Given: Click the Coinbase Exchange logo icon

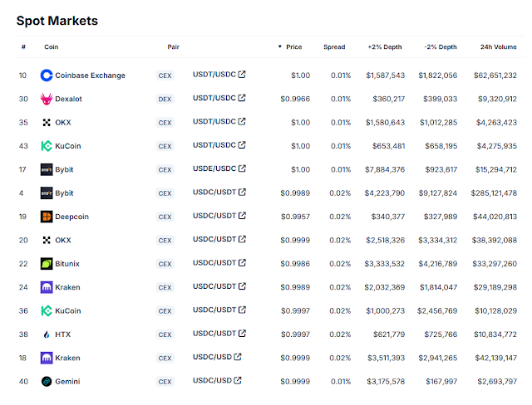Looking at the screenshot, I should 47,76.
